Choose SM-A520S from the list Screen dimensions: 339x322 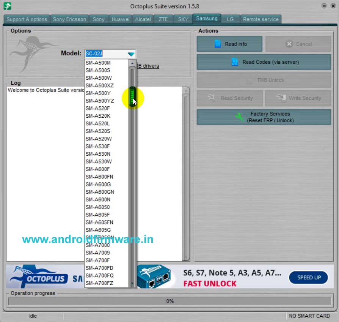coord(107,131)
